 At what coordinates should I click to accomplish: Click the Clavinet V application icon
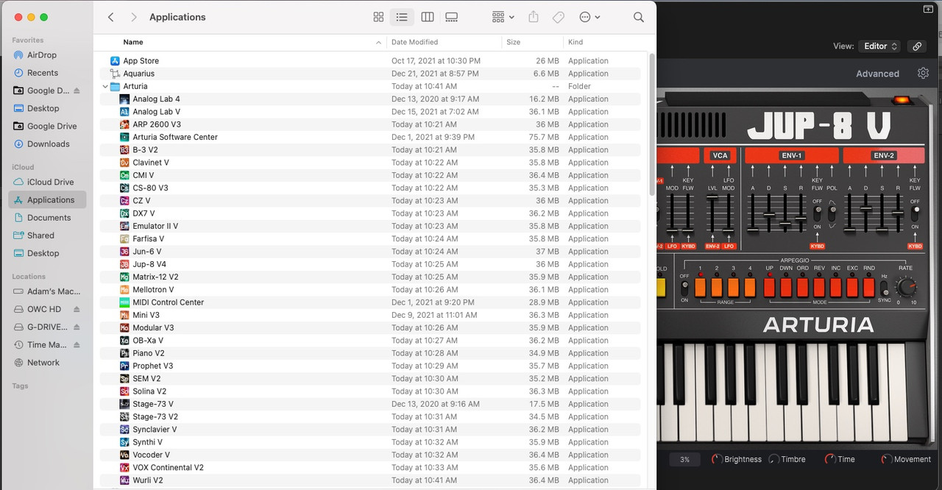124,163
